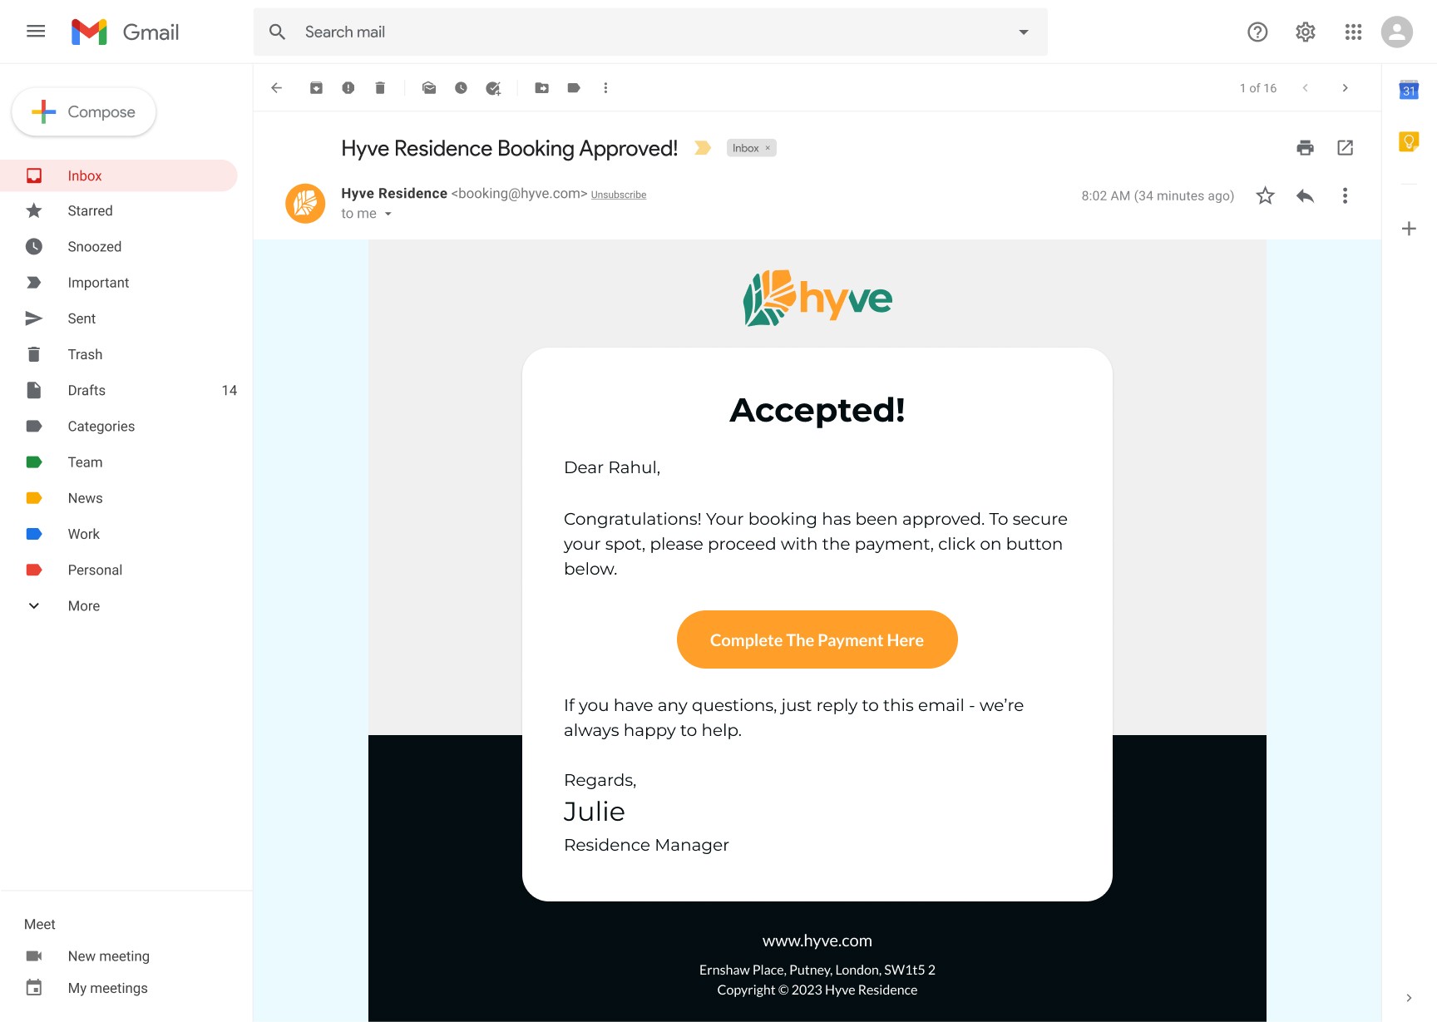The height and width of the screenshot is (1022, 1437).
Task: Snooze this email
Action: (x=461, y=87)
